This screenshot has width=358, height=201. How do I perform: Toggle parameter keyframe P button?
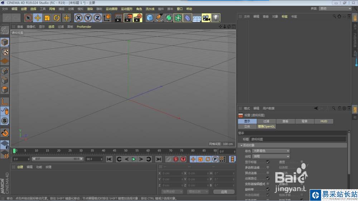(x=215, y=159)
